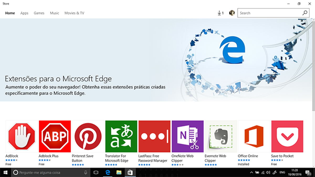Select the Office Online extension
This screenshot has height=177, width=315.
pos(254,136)
